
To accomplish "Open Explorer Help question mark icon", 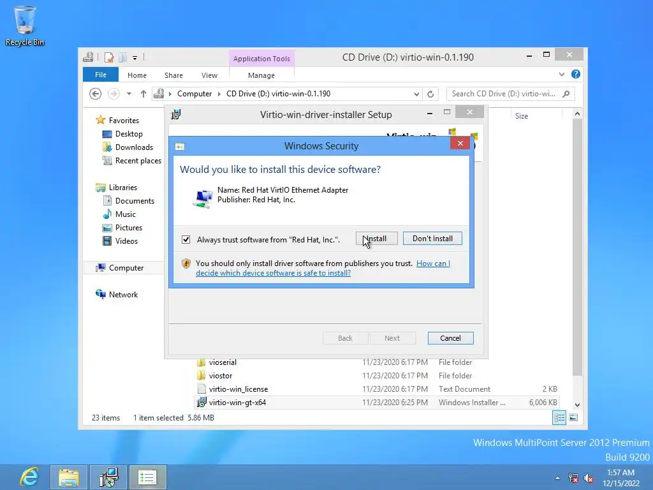I will (576, 74).
